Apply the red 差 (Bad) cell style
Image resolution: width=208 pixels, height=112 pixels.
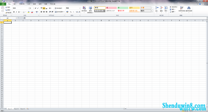[x=111, y=8]
